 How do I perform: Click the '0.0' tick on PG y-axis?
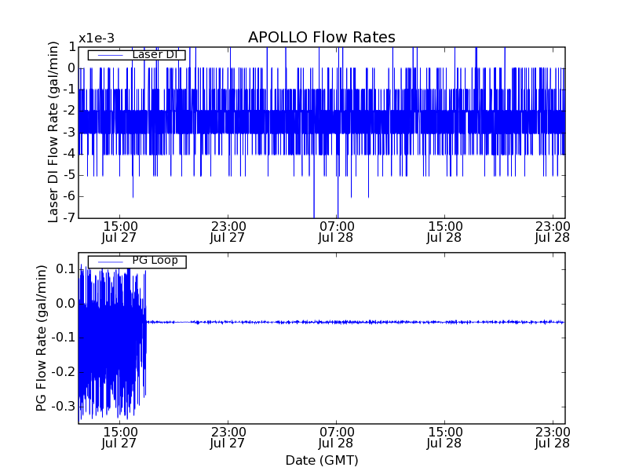click(66, 304)
